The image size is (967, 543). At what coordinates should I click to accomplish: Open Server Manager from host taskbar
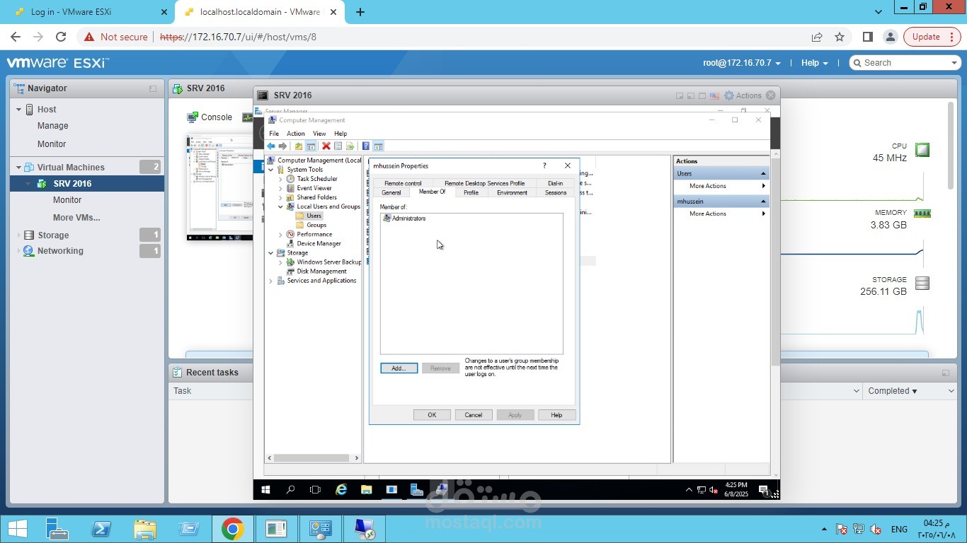57,529
